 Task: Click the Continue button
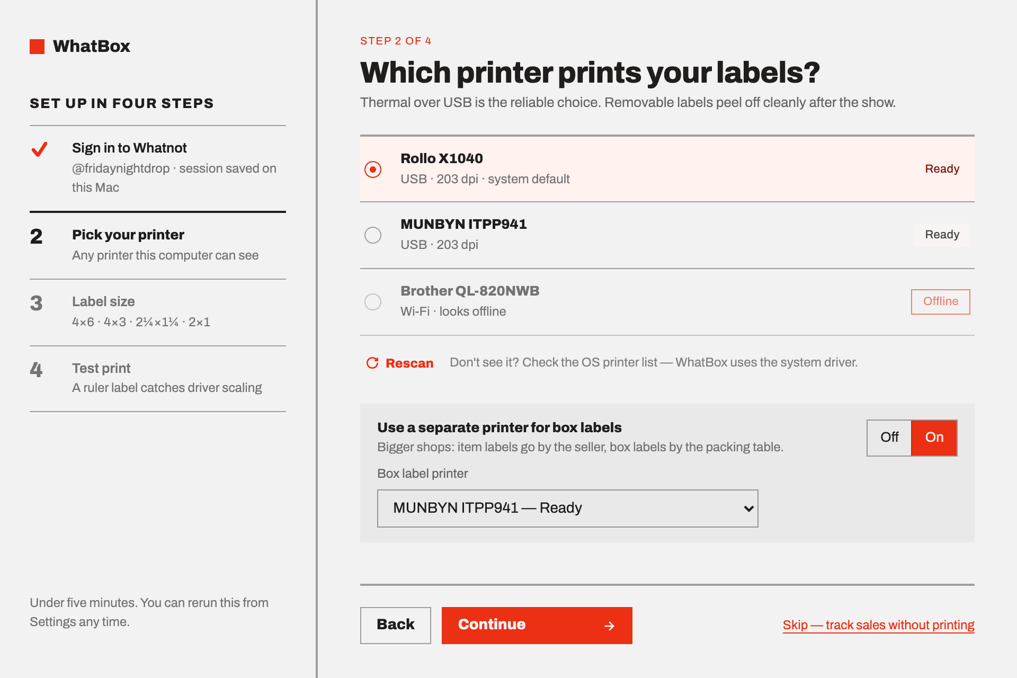click(x=537, y=626)
